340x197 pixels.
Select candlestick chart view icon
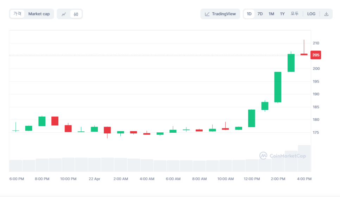click(x=76, y=14)
